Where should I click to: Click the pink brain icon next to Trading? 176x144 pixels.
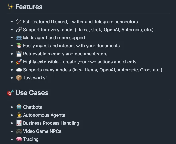click(x=19, y=139)
